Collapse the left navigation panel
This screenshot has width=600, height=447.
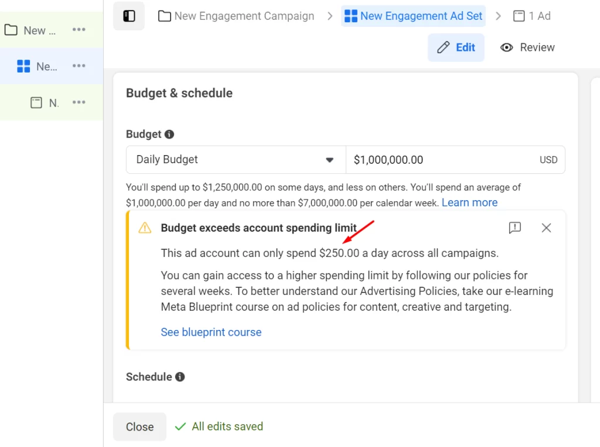click(128, 16)
